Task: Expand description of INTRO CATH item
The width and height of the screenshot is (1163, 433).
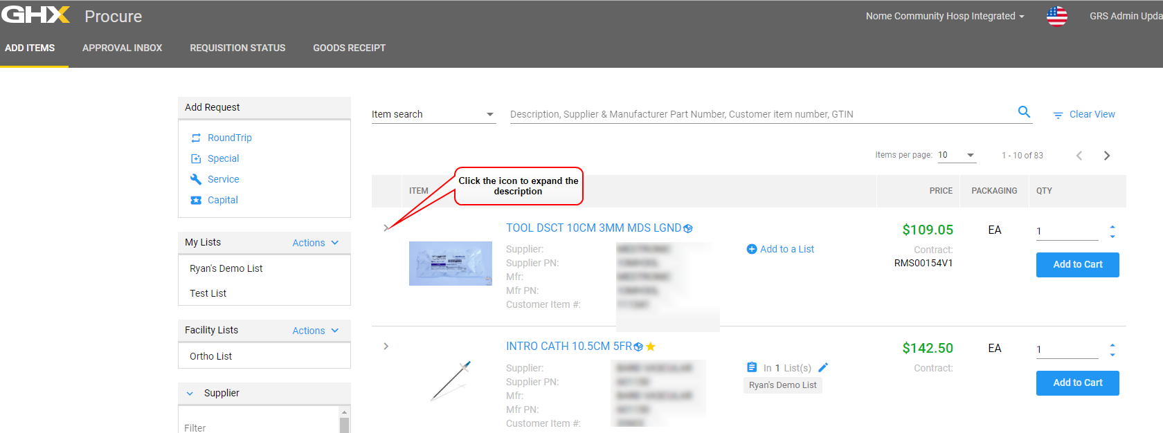Action: click(x=386, y=346)
